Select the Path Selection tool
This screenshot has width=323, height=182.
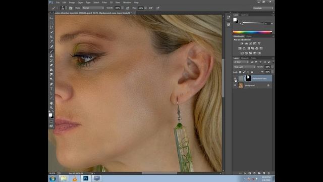pos(51,93)
